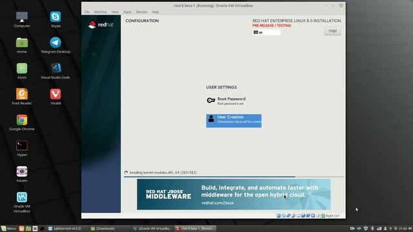This screenshot has height=232, width=413.
Task: Click the orange browser launcher in panel
Action: click(21, 229)
